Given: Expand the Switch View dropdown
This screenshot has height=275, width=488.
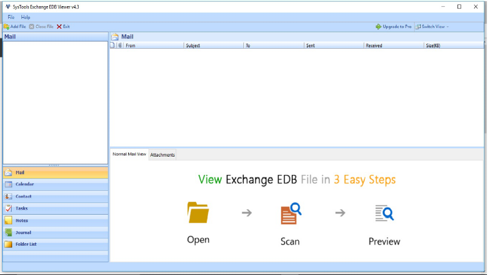Looking at the screenshot, I should pos(432,26).
